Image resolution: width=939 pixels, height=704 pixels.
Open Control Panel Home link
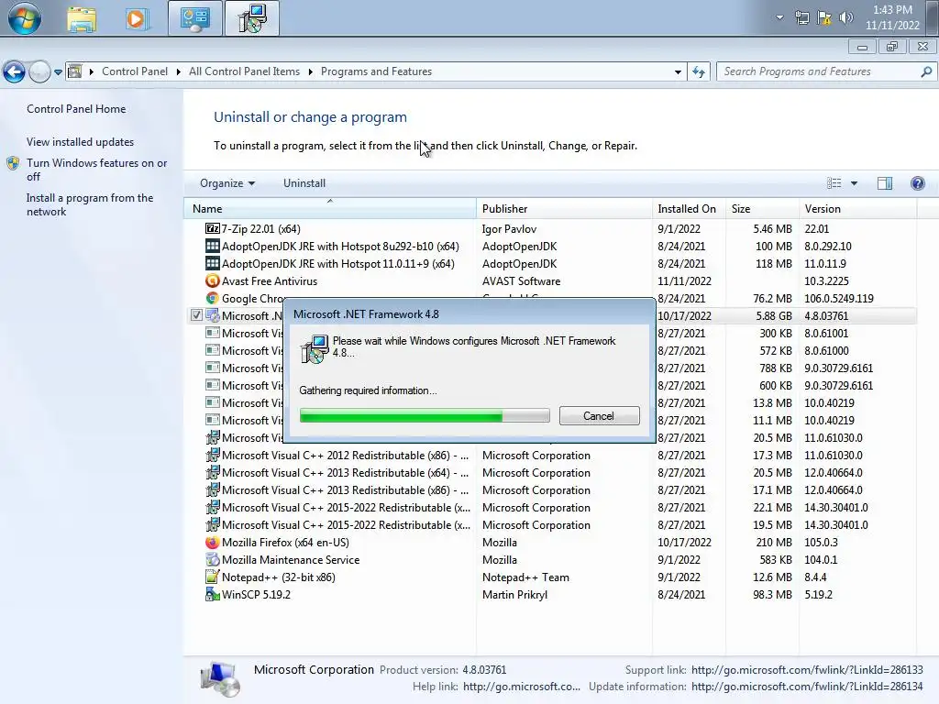click(x=76, y=109)
